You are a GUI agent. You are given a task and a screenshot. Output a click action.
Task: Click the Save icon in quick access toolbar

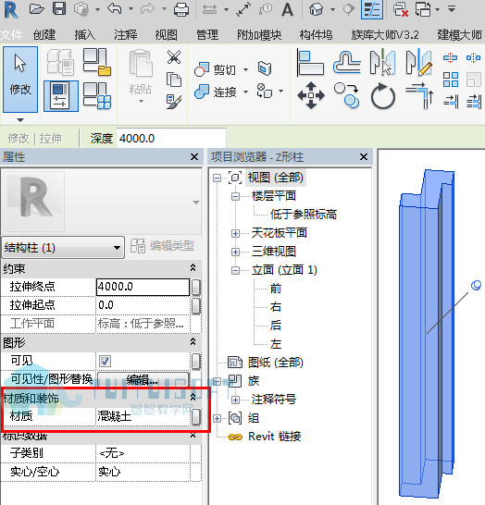(59, 9)
